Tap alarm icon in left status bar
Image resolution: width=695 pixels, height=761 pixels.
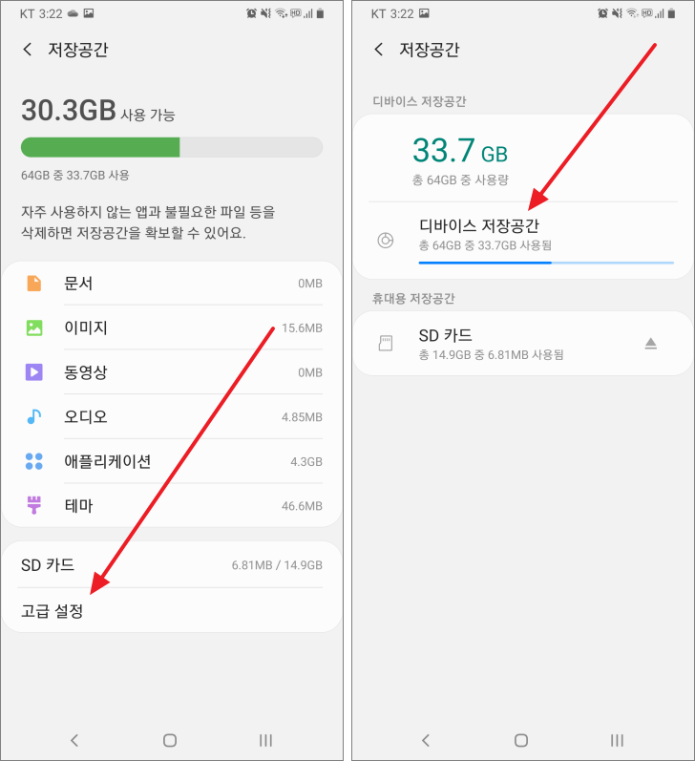coord(251,13)
